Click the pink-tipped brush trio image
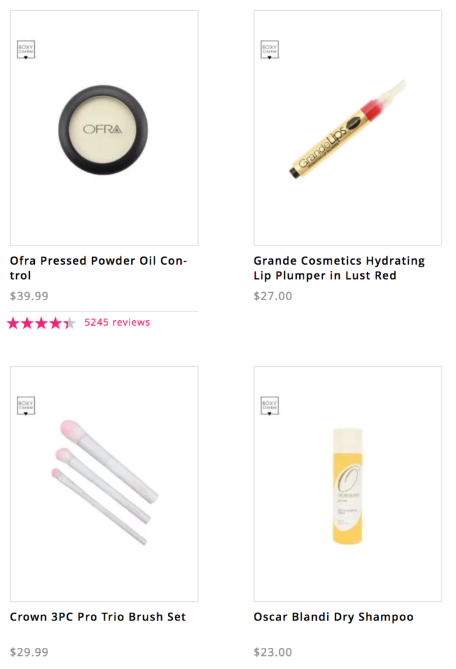This screenshot has height=669, width=456. pos(105,482)
